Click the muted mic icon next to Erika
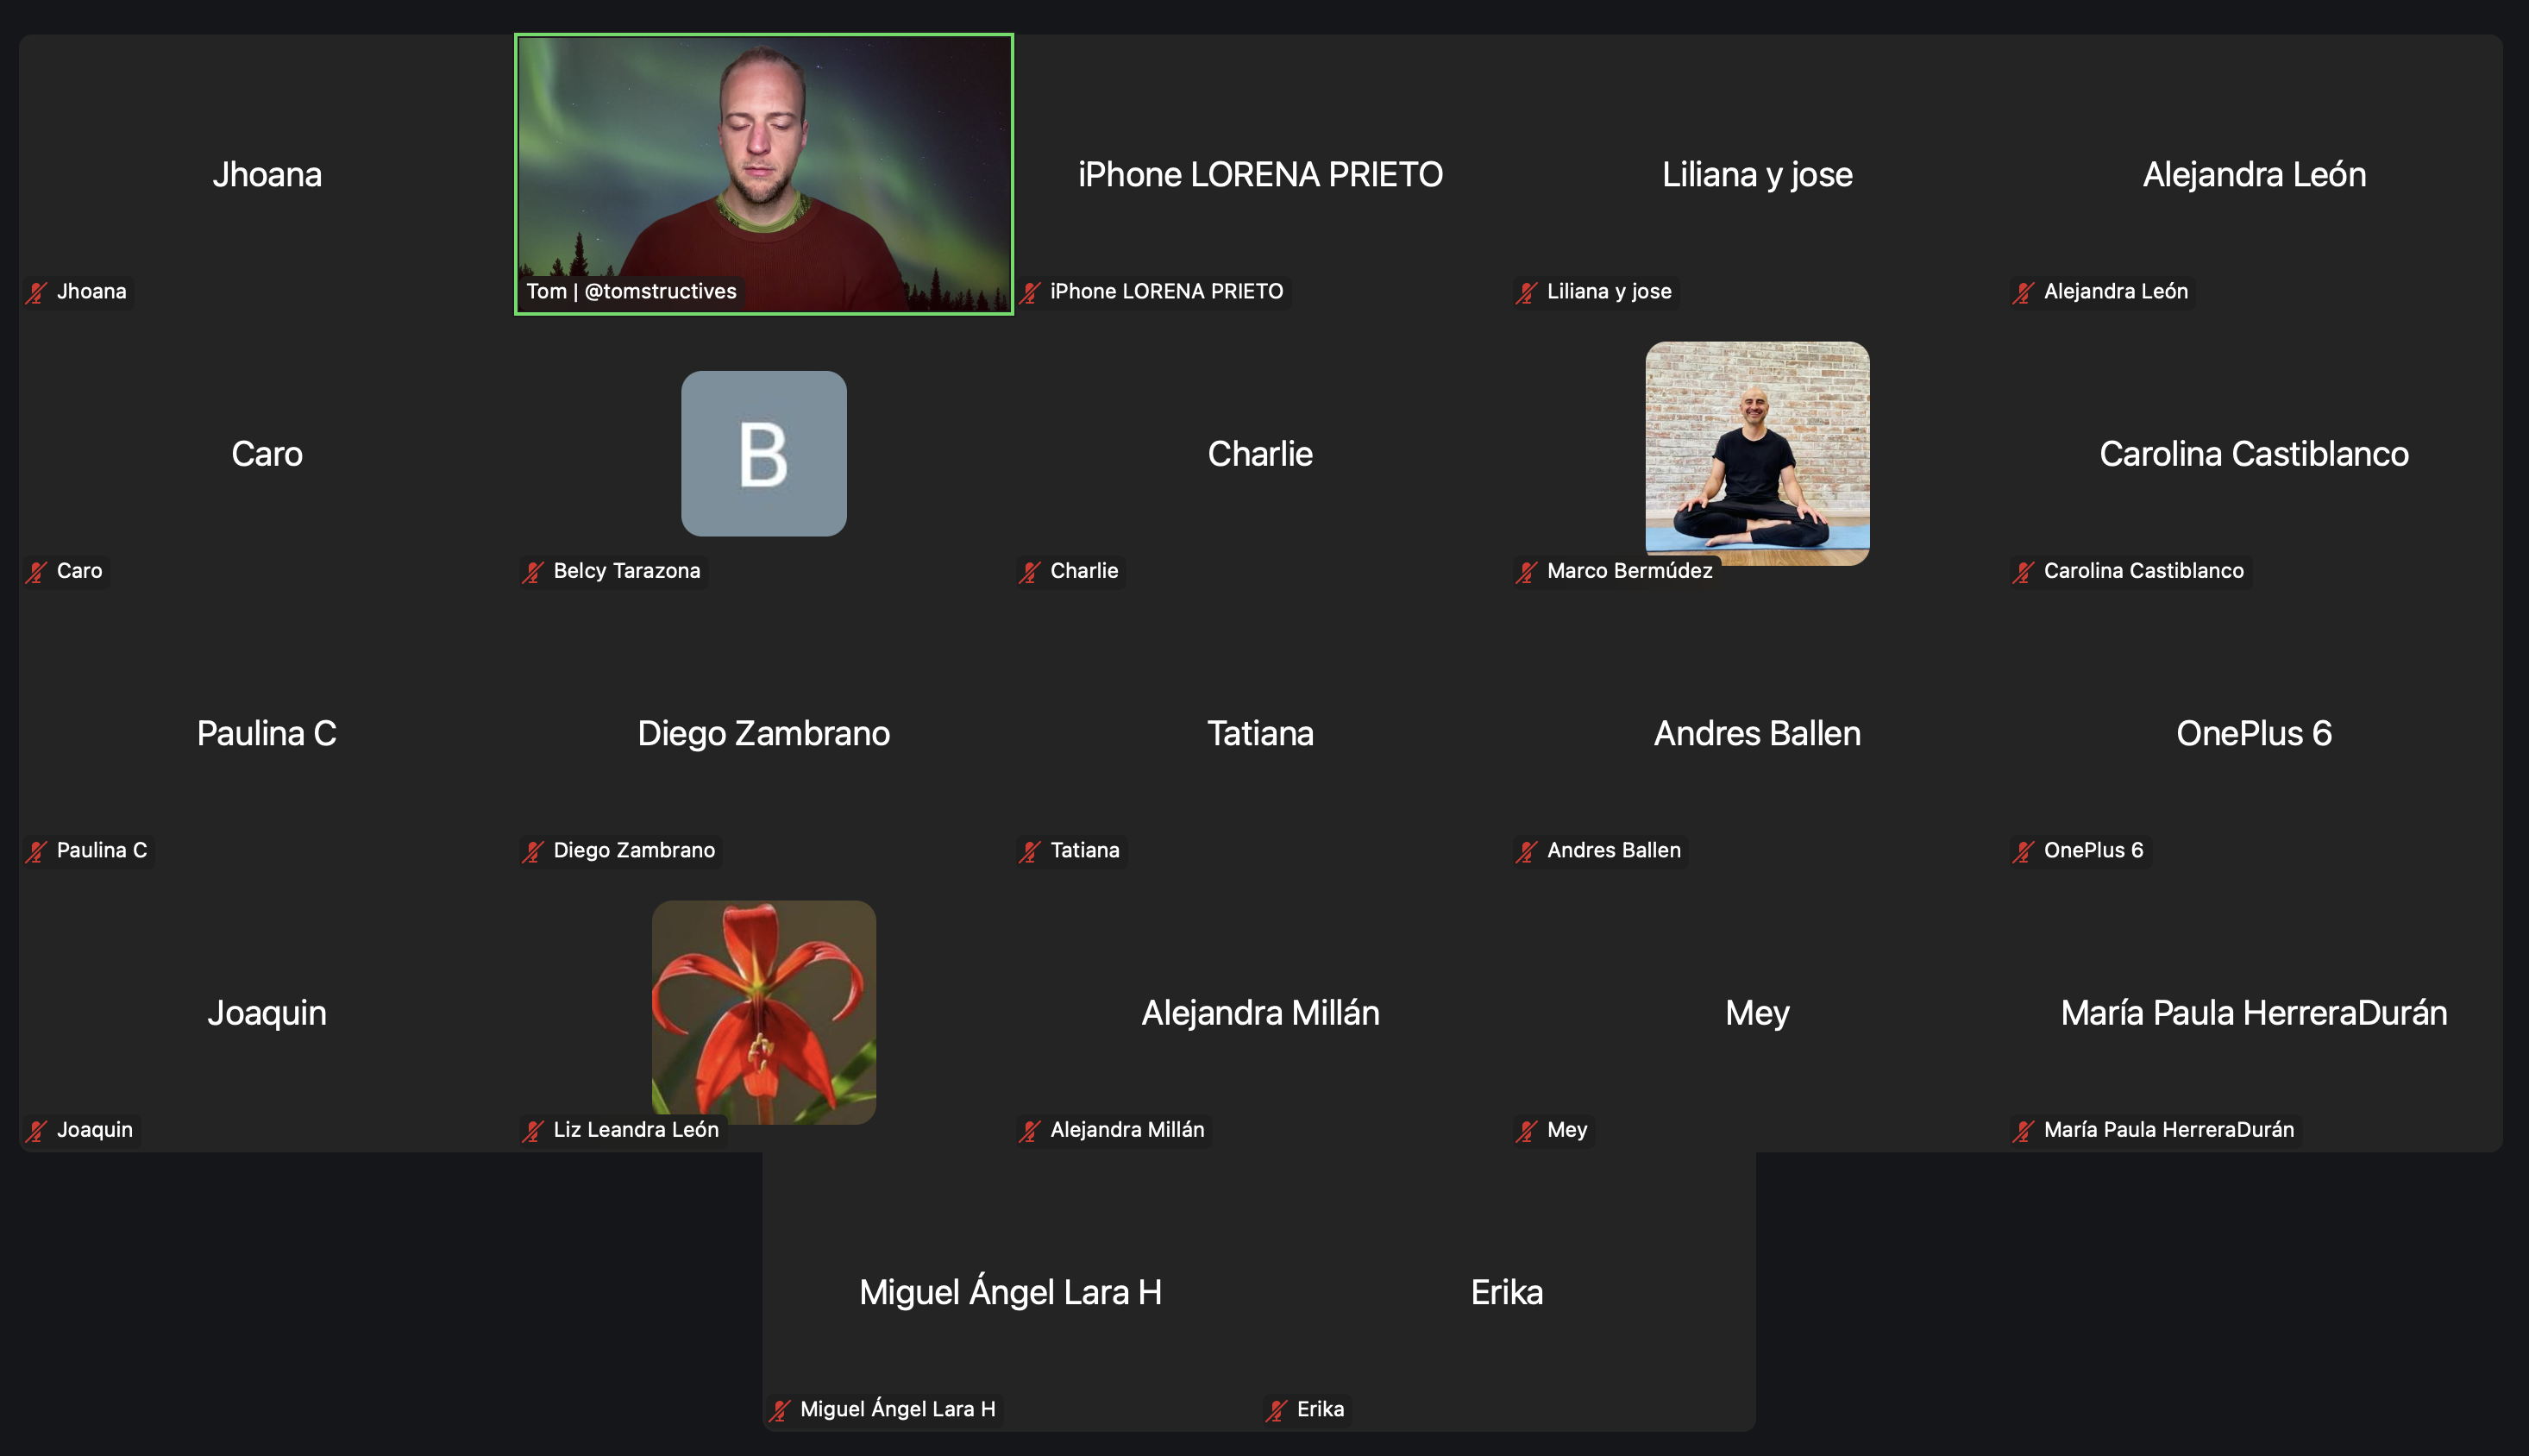Screen dimensions: 2529x1456 1277,1411
